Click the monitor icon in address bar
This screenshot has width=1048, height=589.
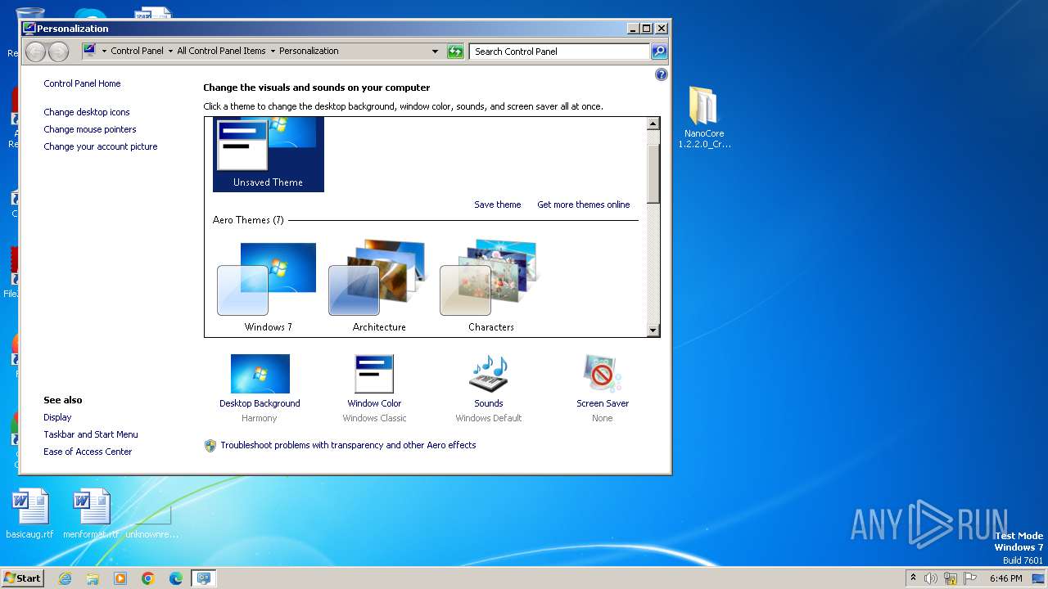point(90,51)
